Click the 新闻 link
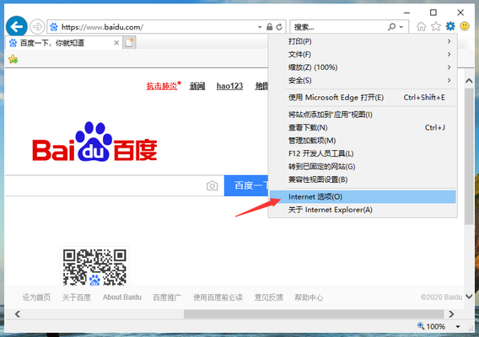 click(x=197, y=86)
